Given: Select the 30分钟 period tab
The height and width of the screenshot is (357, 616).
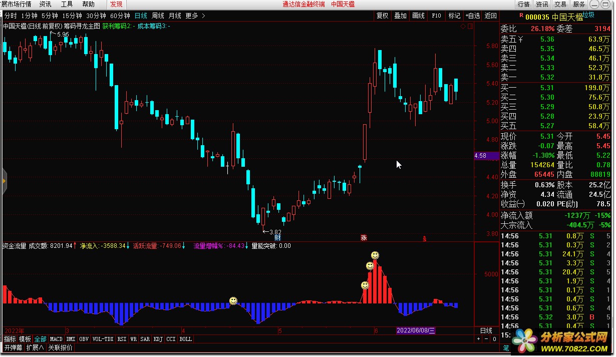Looking at the screenshot, I should (96, 16).
